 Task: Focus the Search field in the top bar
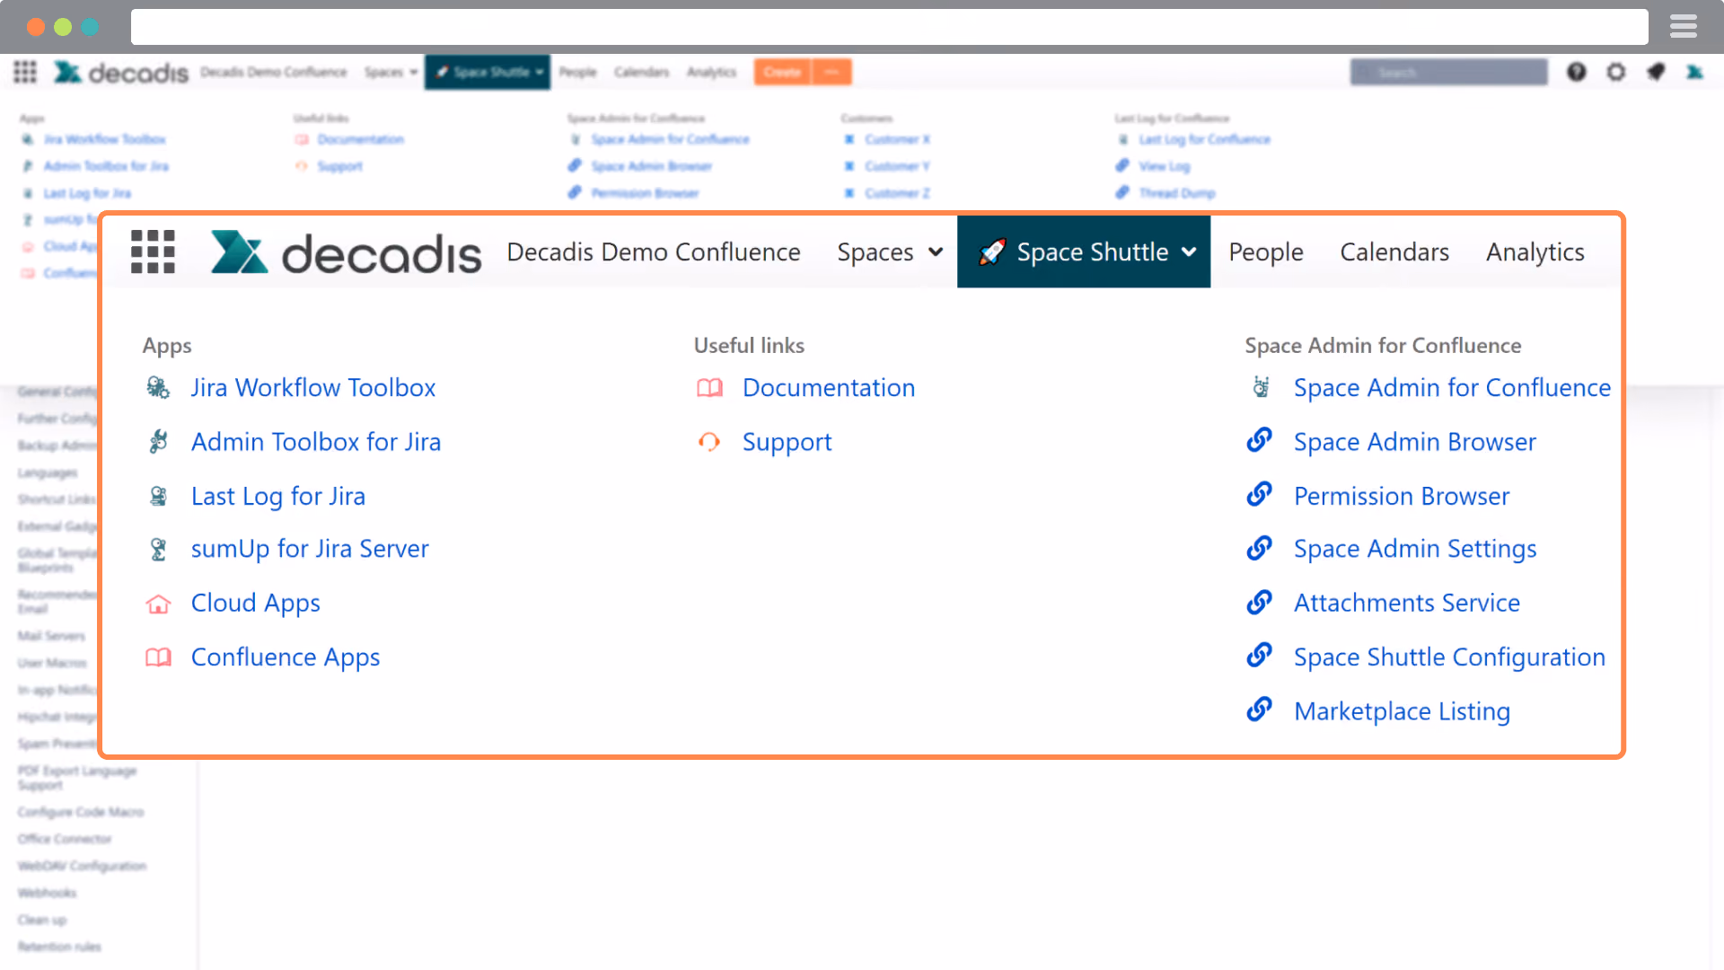coord(1449,72)
